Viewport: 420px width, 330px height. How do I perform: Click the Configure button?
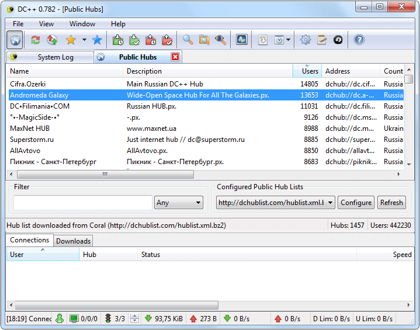356,203
